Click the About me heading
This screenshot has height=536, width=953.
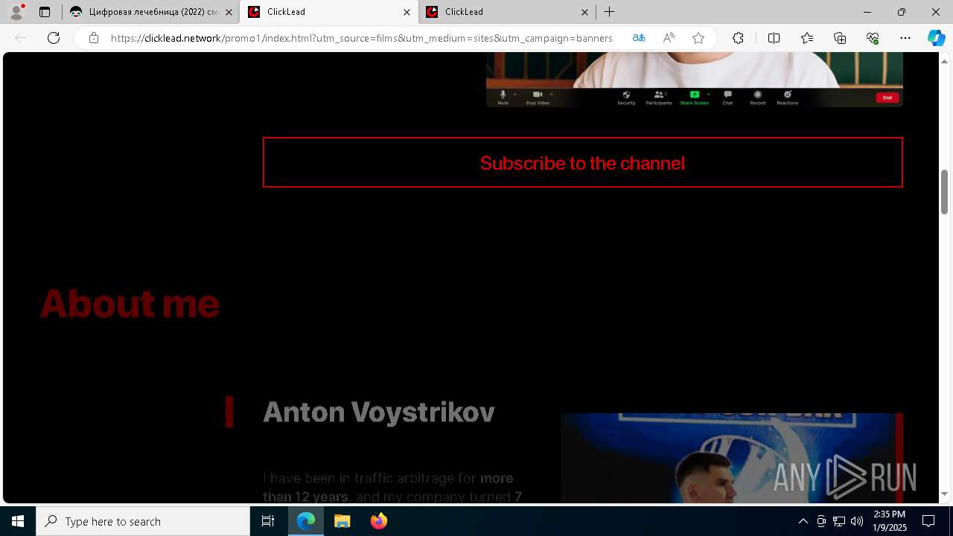point(130,304)
